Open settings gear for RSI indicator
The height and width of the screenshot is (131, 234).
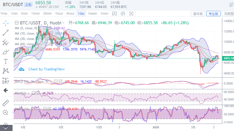click(x=34, y=93)
